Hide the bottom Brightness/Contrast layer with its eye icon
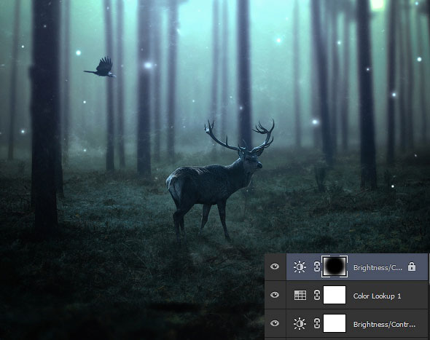This screenshot has width=430, height=340. (275, 323)
